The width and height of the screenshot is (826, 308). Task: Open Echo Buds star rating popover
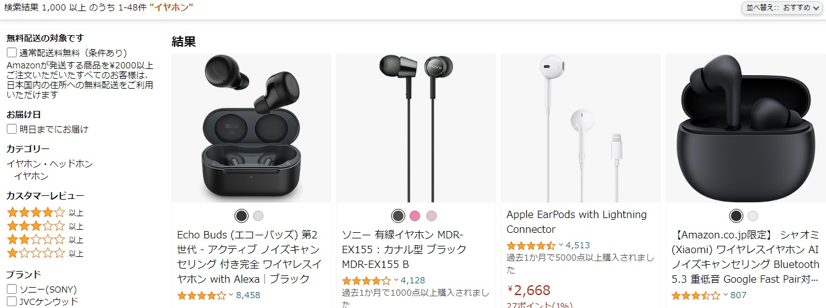(x=202, y=295)
